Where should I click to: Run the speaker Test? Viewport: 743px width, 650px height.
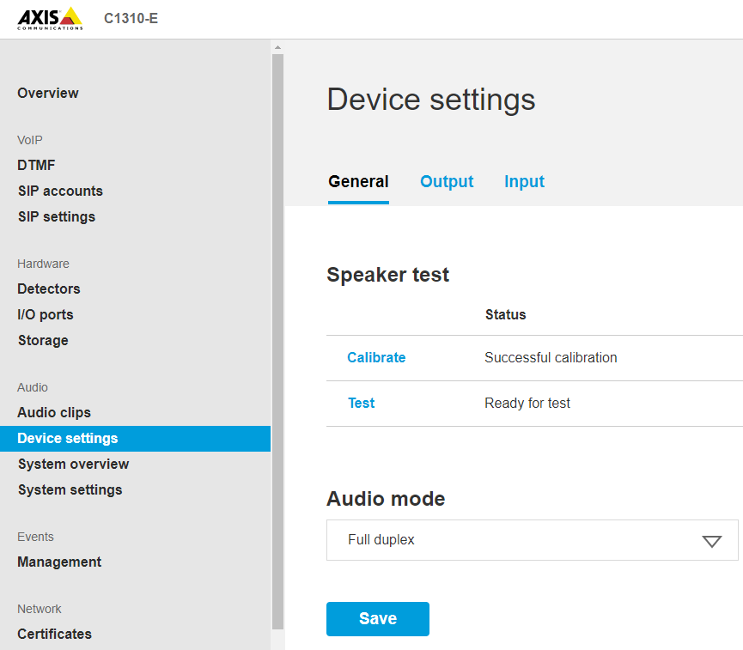click(361, 403)
